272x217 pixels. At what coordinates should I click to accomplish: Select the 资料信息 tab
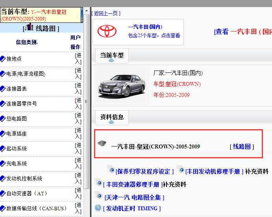tap(112, 118)
